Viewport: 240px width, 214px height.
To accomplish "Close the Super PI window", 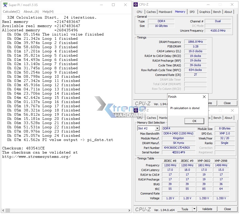I will click(x=125, y=5).
